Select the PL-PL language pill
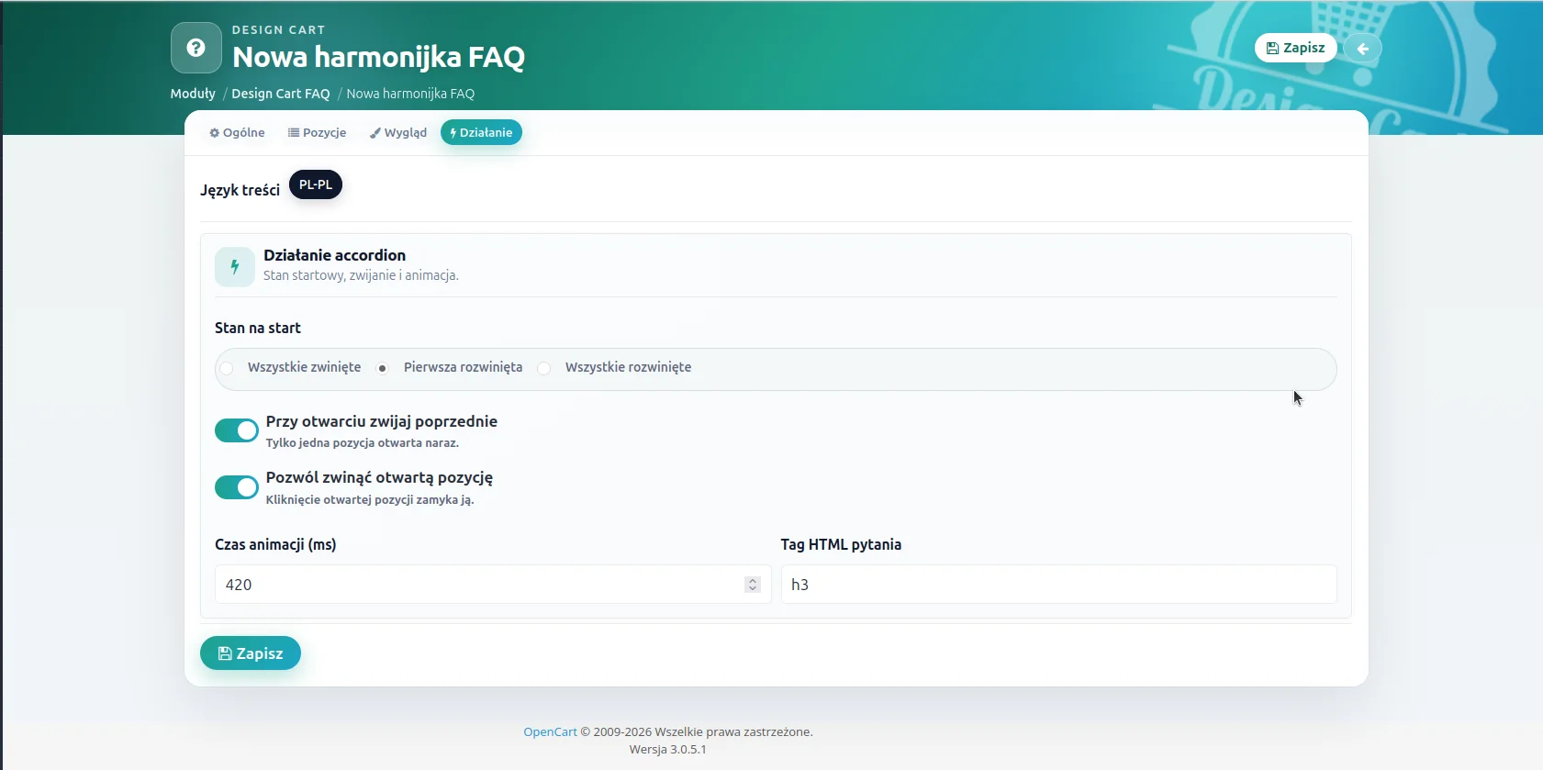 pyautogui.click(x=316, y=184)
